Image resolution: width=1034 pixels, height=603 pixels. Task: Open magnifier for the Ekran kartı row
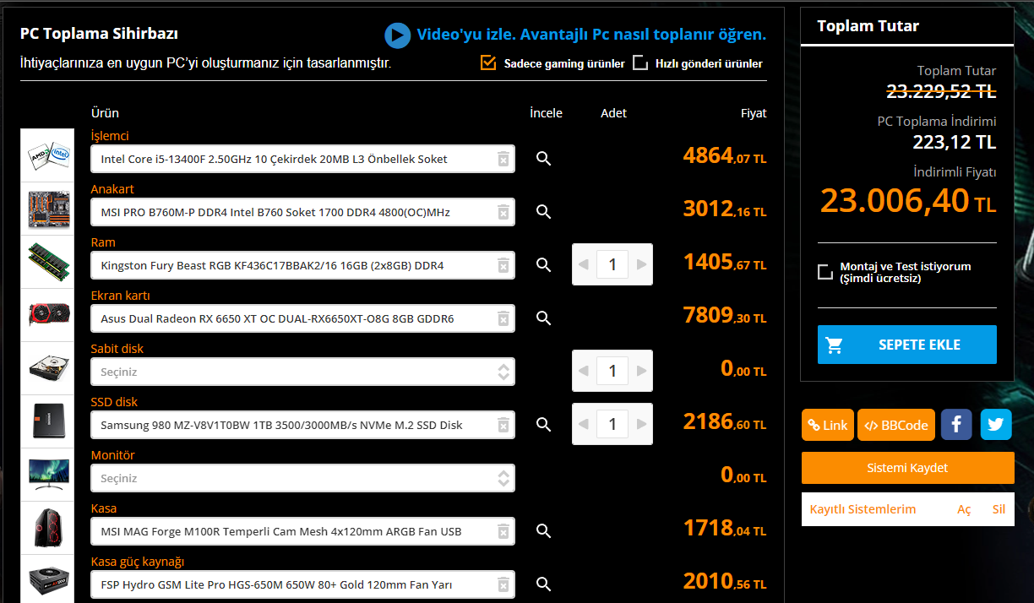544,318
